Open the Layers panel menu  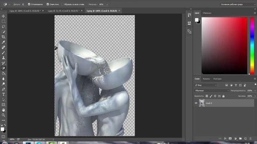coord(255,79)
